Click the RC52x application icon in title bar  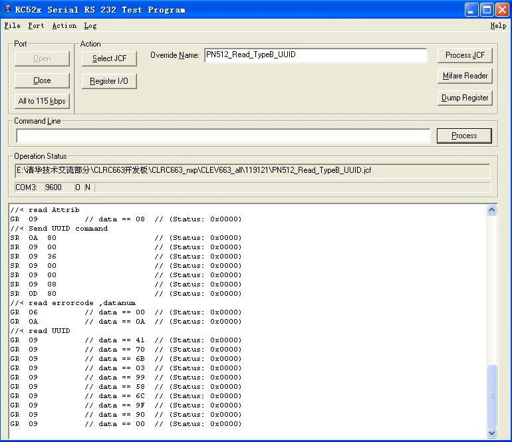8,9
